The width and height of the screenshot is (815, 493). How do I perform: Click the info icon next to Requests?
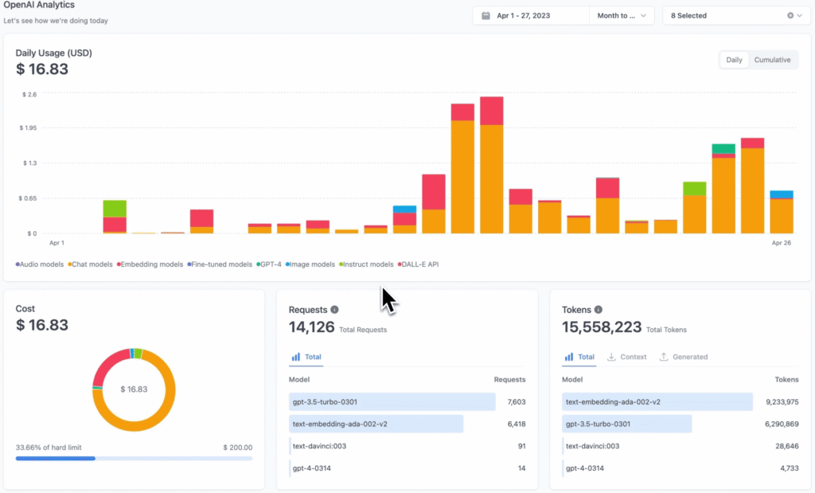tap(335, 310)
